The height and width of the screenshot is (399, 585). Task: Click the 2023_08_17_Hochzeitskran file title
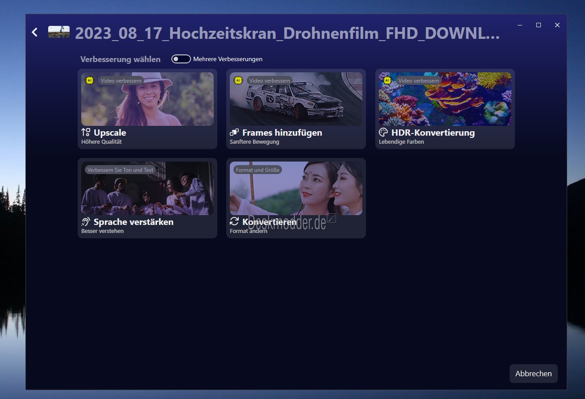[x=287, y=33]
